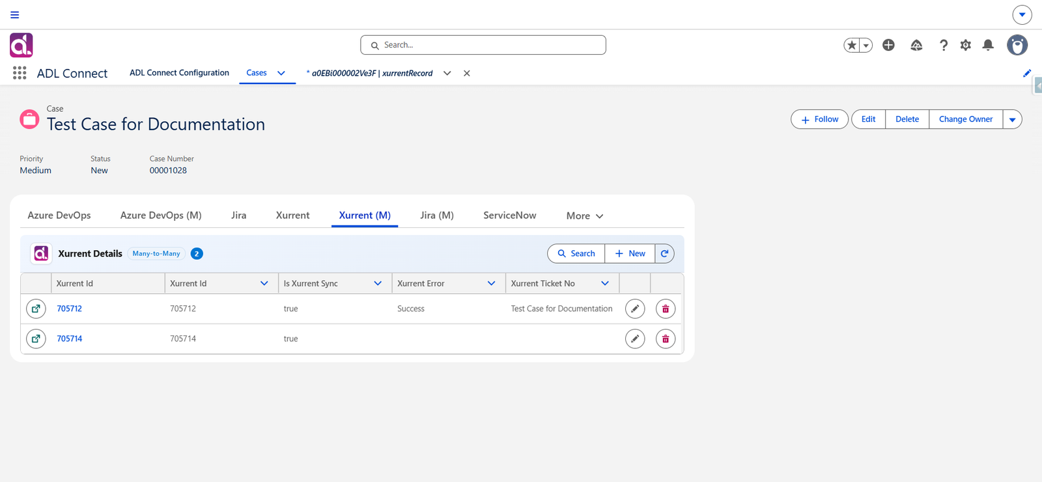The width and height of the screenshot is (1042, 482).
Task: Click the Xurrent Details ADL icon
Action: click(41, 253)
